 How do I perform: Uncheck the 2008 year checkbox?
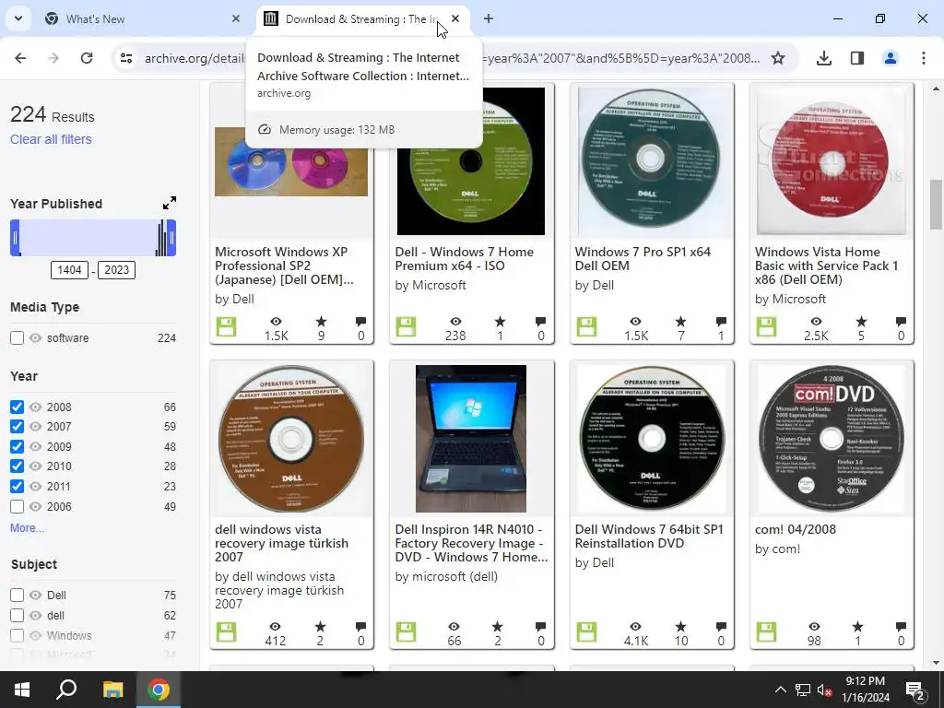point(17,407)
